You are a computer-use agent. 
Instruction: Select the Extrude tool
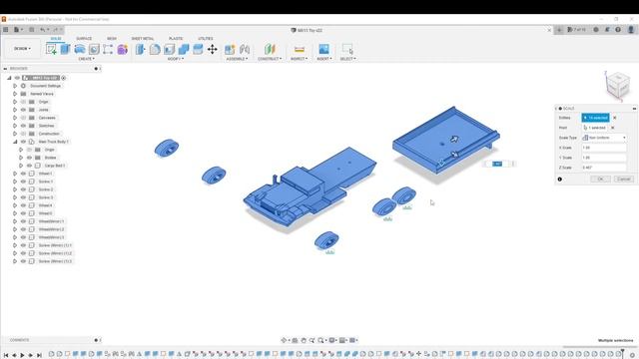pos(65,49)
